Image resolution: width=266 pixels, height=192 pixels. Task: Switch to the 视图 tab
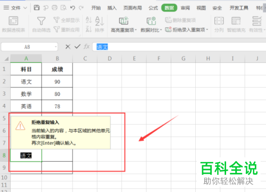click(x=201, y=8)
